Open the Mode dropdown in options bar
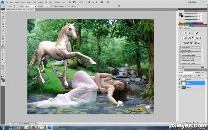 [30, 6]
